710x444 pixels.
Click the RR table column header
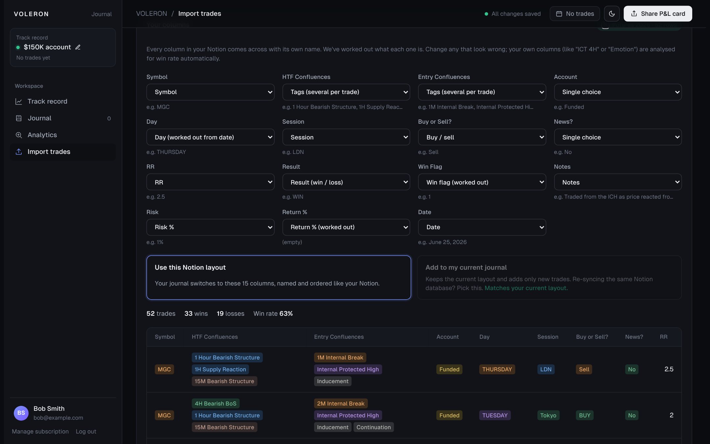(663, 337)
